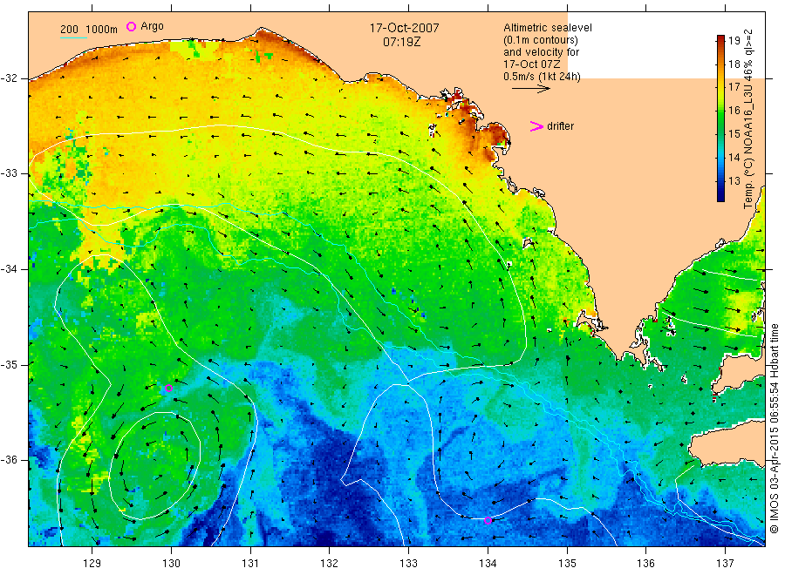Click the longitude label 135
785x575 pixels.
pos(567,564)
